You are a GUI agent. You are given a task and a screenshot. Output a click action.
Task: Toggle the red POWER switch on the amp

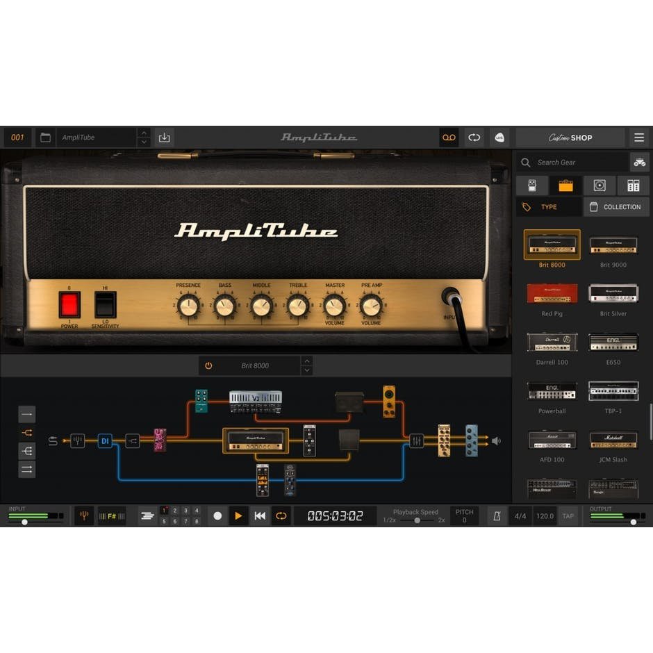click(x=69, y=304)
